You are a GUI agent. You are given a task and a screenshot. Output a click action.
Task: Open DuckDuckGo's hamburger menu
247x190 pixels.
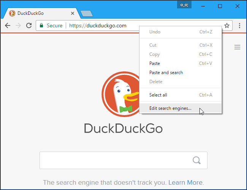237,47
